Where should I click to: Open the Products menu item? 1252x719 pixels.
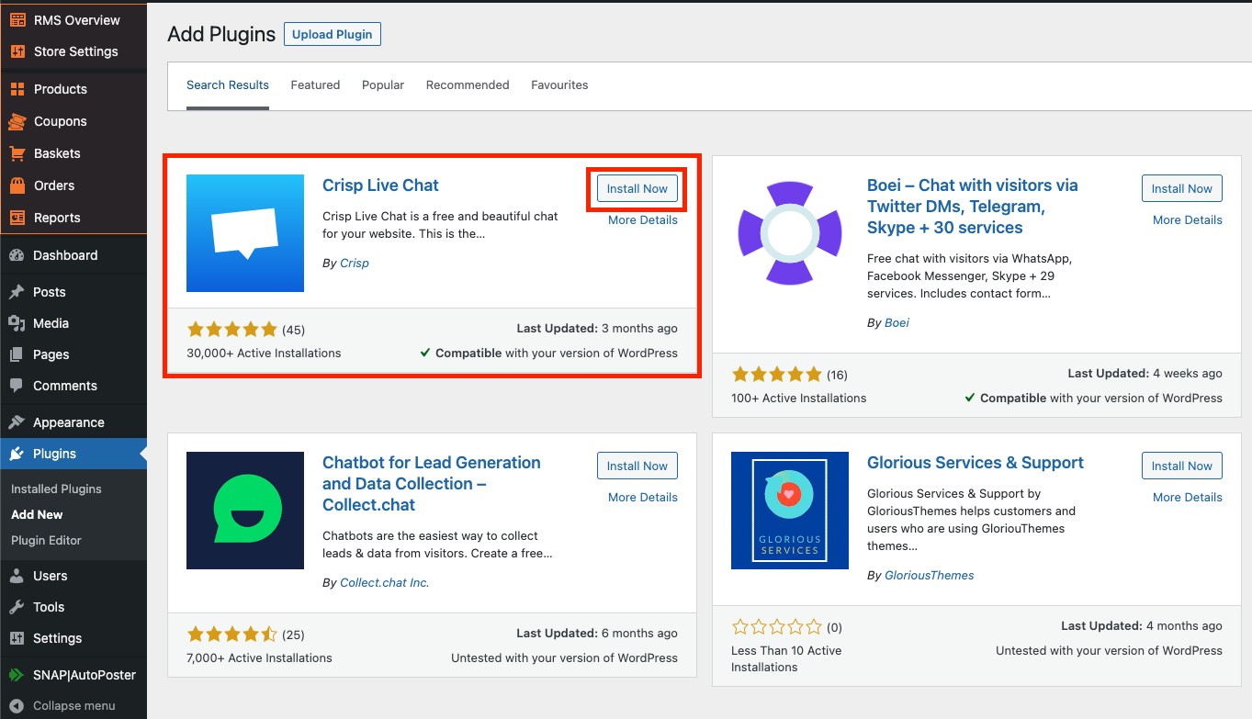[x=73, y=89]
